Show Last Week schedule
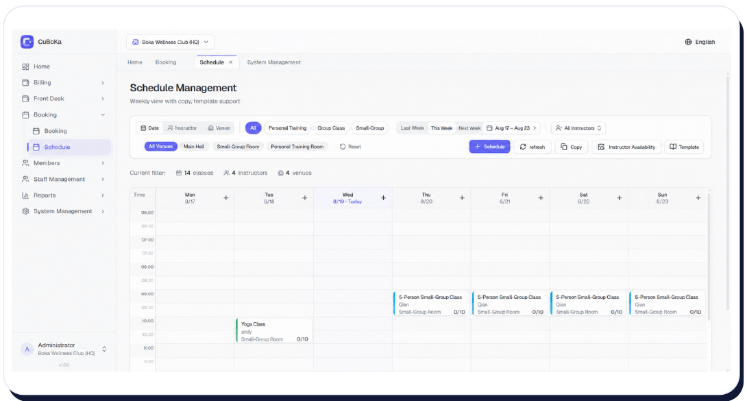Viewport: 747px width, 401px height. tap(412, 128)
